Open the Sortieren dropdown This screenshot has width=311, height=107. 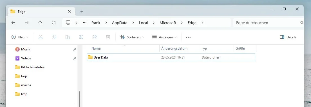coord(132,37)
